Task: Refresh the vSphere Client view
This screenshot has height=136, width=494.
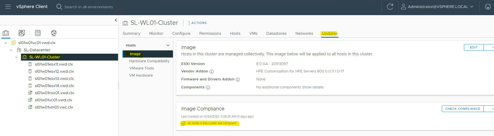Action: (x=390, y=7)
